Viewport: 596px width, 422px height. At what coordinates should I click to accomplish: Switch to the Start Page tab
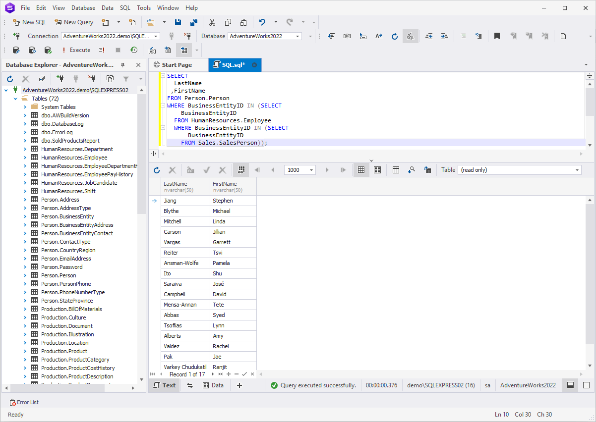[177, 65]
